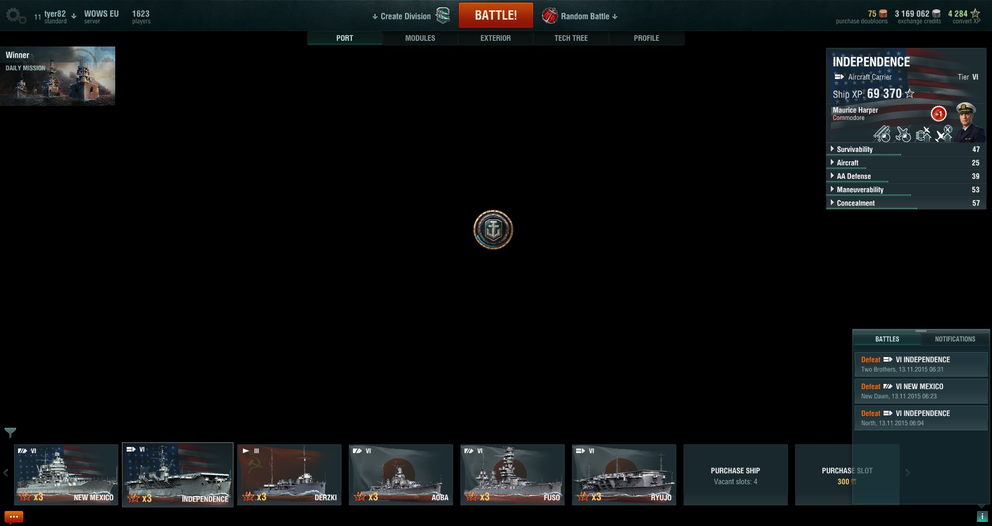Screen dimensions: 992x526
Task: Select the AA guns upgrade skill icon
Action: (923, 134)
